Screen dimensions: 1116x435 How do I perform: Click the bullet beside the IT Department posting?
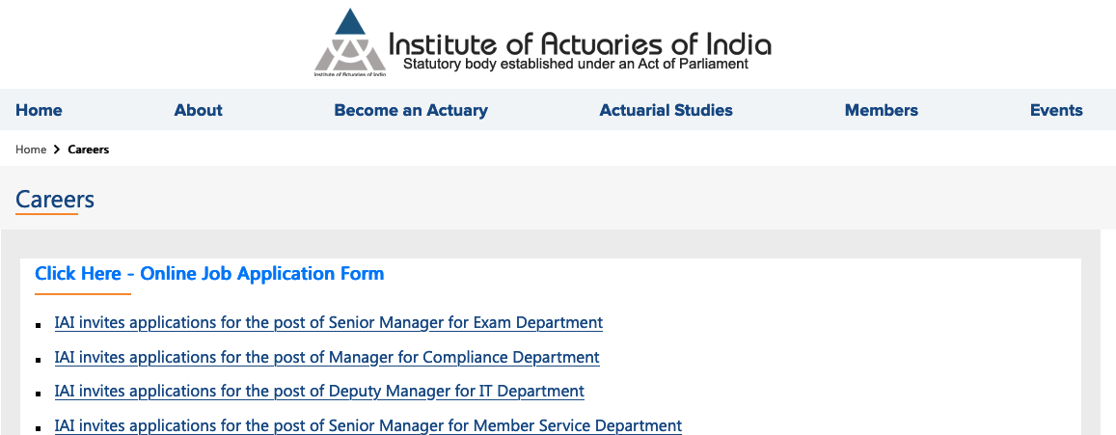(39, 394)
